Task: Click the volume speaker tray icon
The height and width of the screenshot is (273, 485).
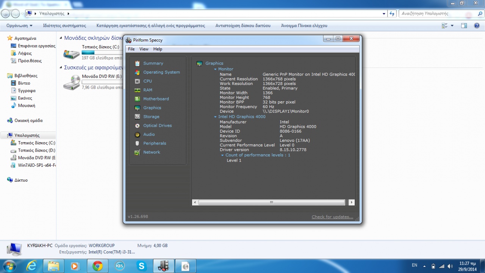Action: (450, 266)
